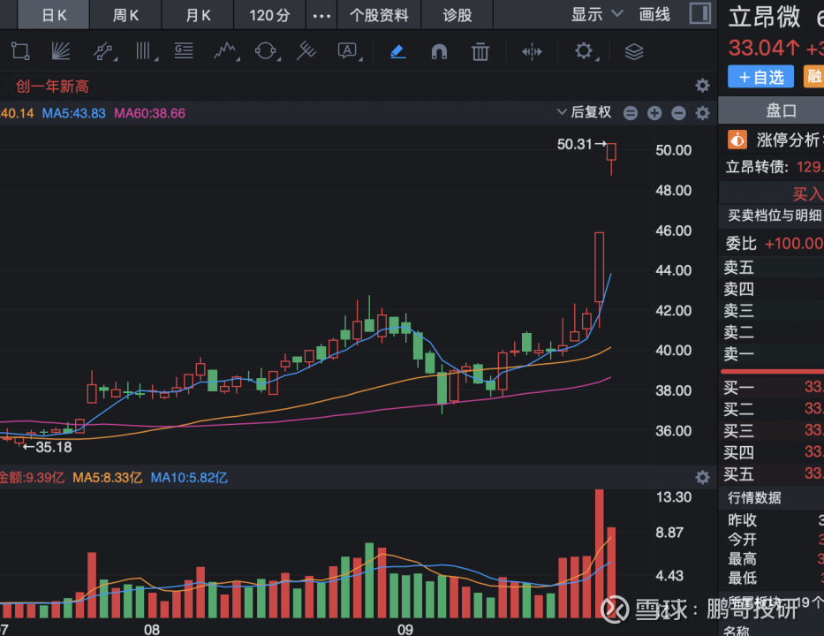Expand the 显示 display dropdown

(597, 15)
